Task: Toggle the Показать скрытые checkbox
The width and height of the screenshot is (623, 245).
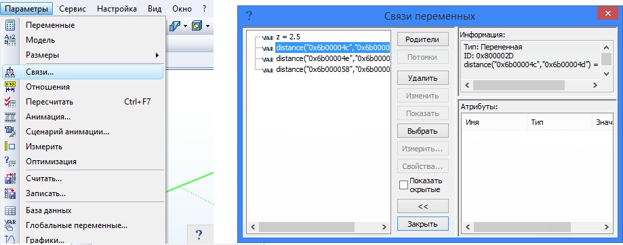Action: [x=403, y=185]
